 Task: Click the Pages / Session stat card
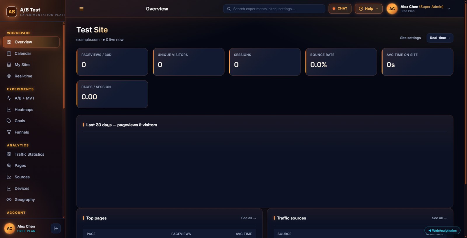(112, 94)
